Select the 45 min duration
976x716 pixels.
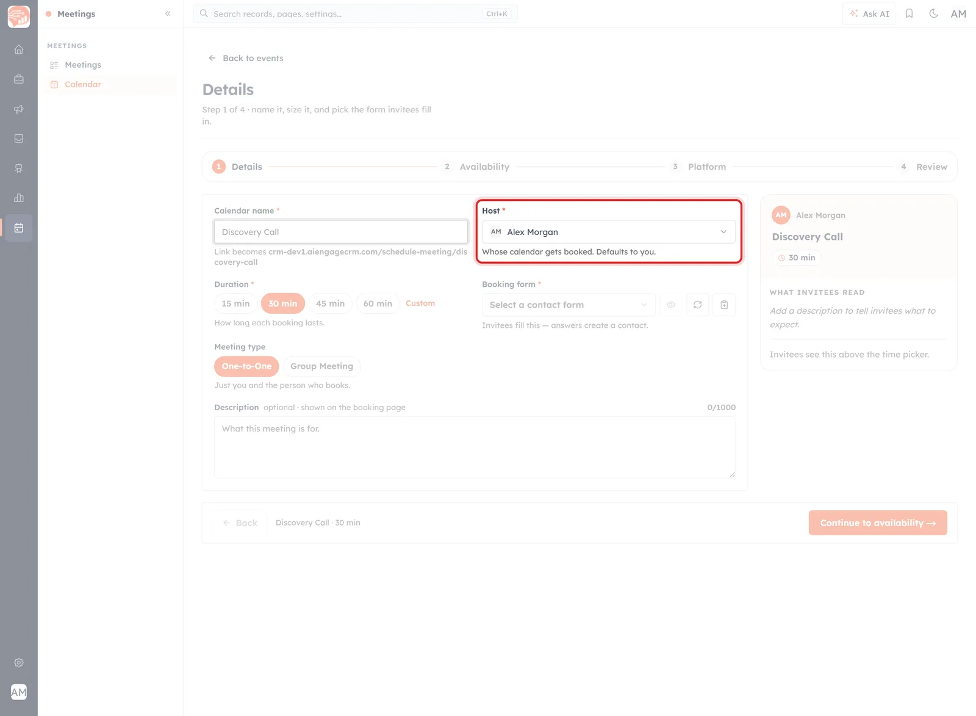(x=330, y=303)
